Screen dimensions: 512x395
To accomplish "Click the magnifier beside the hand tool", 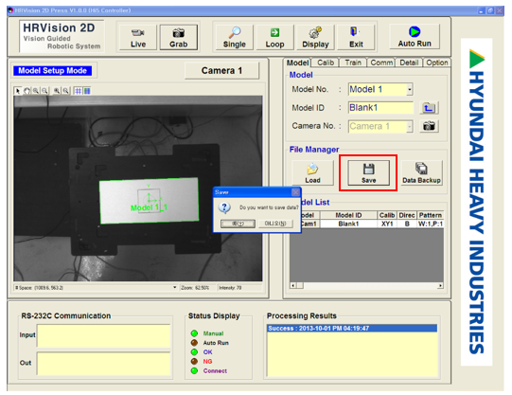I will [35, 91].
